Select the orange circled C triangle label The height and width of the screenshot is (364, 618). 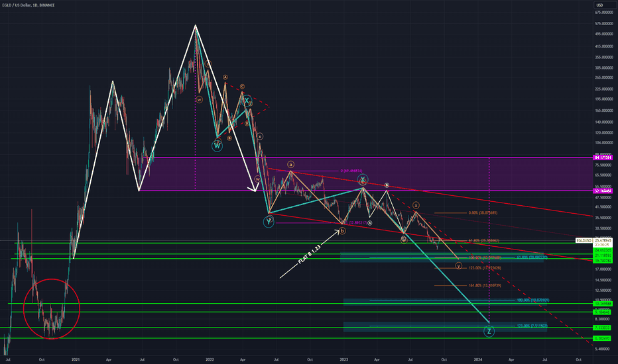[242, 87]
